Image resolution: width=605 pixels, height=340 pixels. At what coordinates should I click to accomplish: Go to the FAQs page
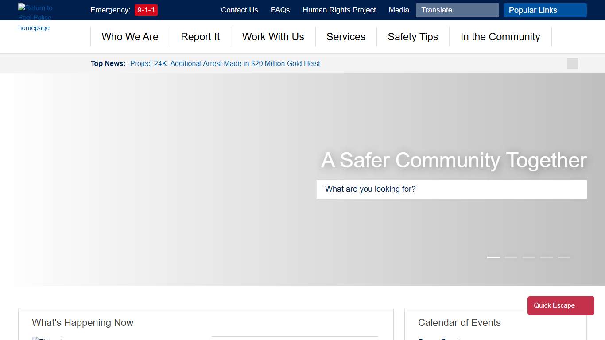[x=280, y=10]
